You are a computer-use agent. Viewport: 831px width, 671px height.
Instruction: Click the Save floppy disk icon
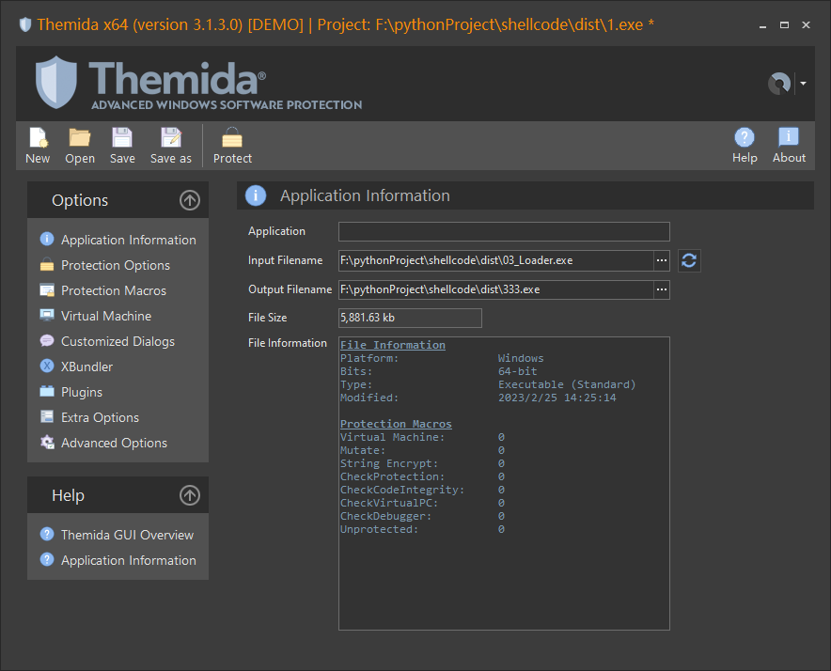[x=122, y=138]
